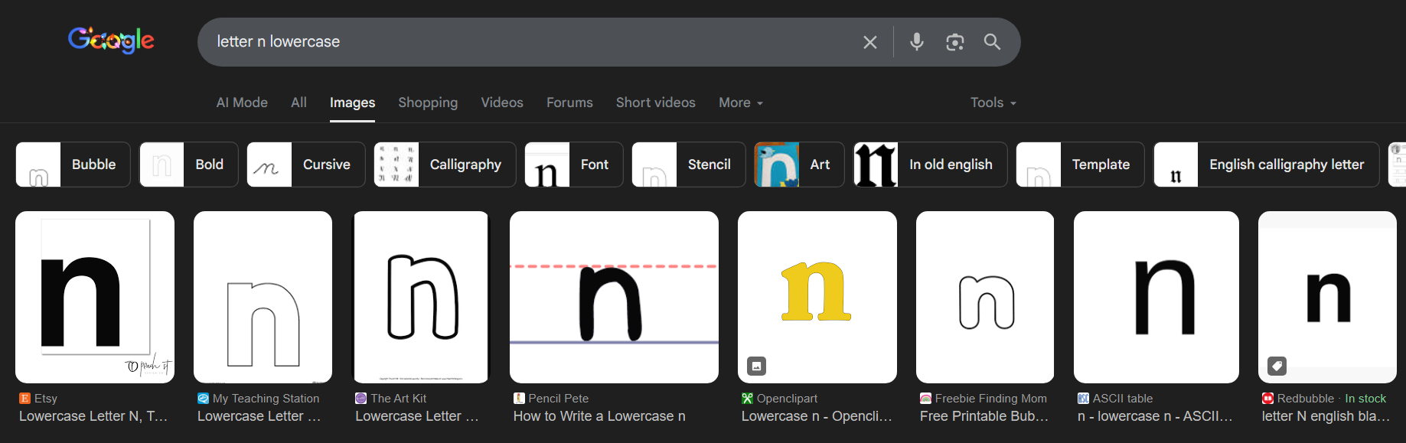Click the product tag badge on Redbubble image
This screenshot has width=1406, height=443.
point(1277,366)
